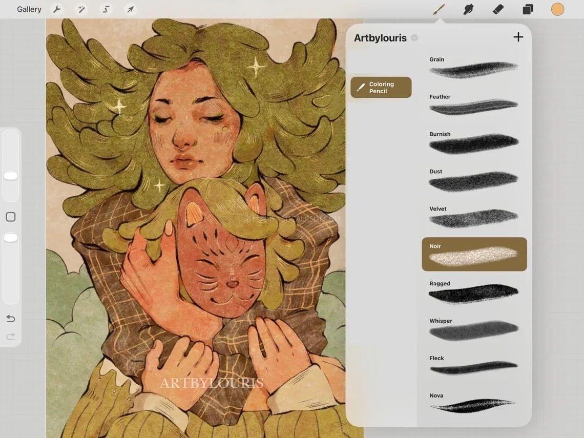Choose the Fleck brush
Viewport: 584px width, 438px height.
(474, 366)
